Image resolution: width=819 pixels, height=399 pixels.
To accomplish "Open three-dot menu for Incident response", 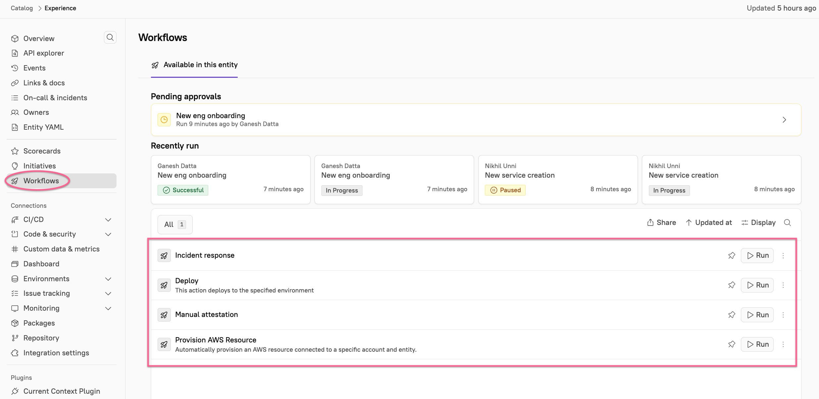I will (x=783, y=255).
